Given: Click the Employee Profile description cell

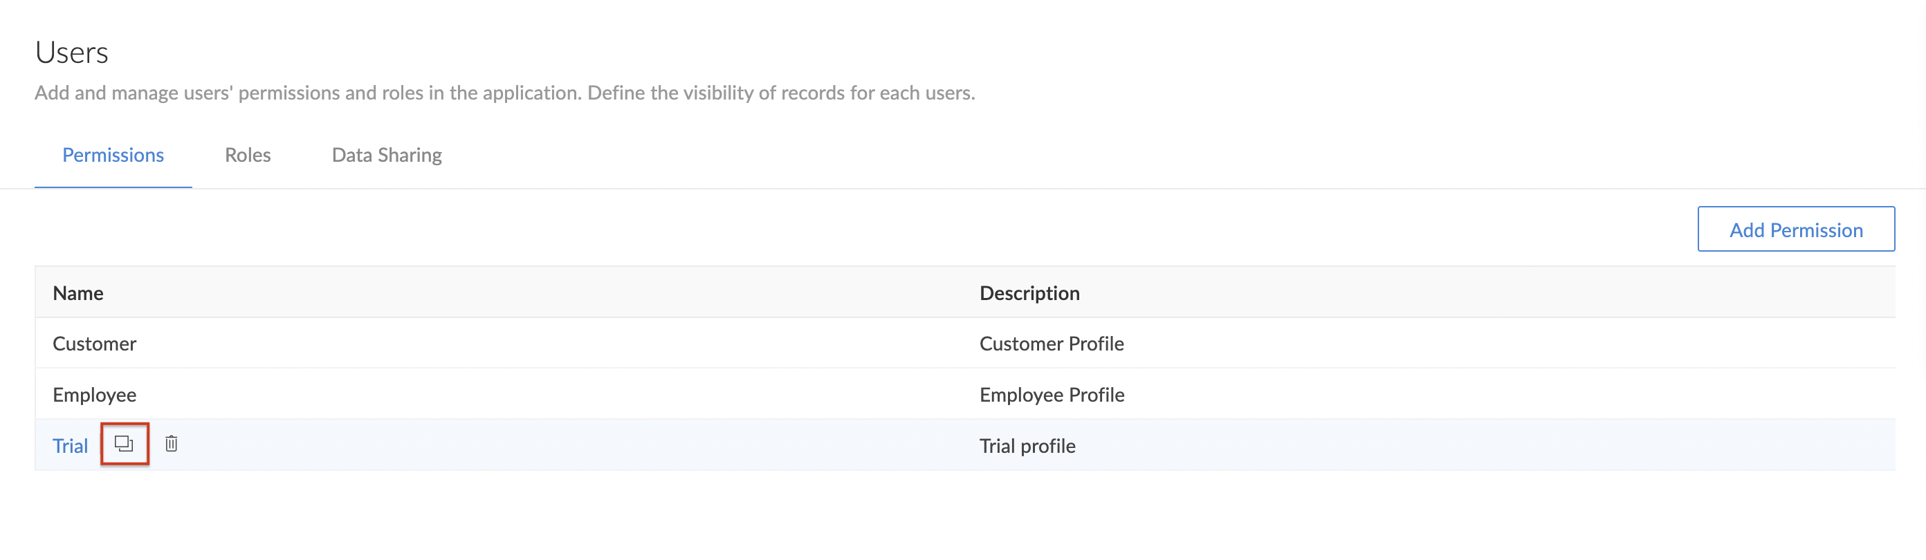Looking at the screenshot, I should [1052, 395].
